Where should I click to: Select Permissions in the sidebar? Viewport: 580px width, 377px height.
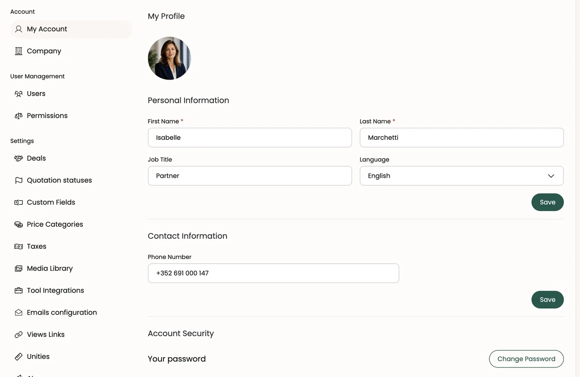tap(71, 115)
